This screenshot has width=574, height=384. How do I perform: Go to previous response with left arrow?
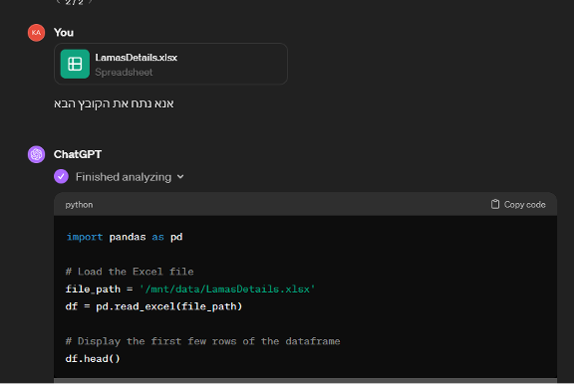click(58, 2)
